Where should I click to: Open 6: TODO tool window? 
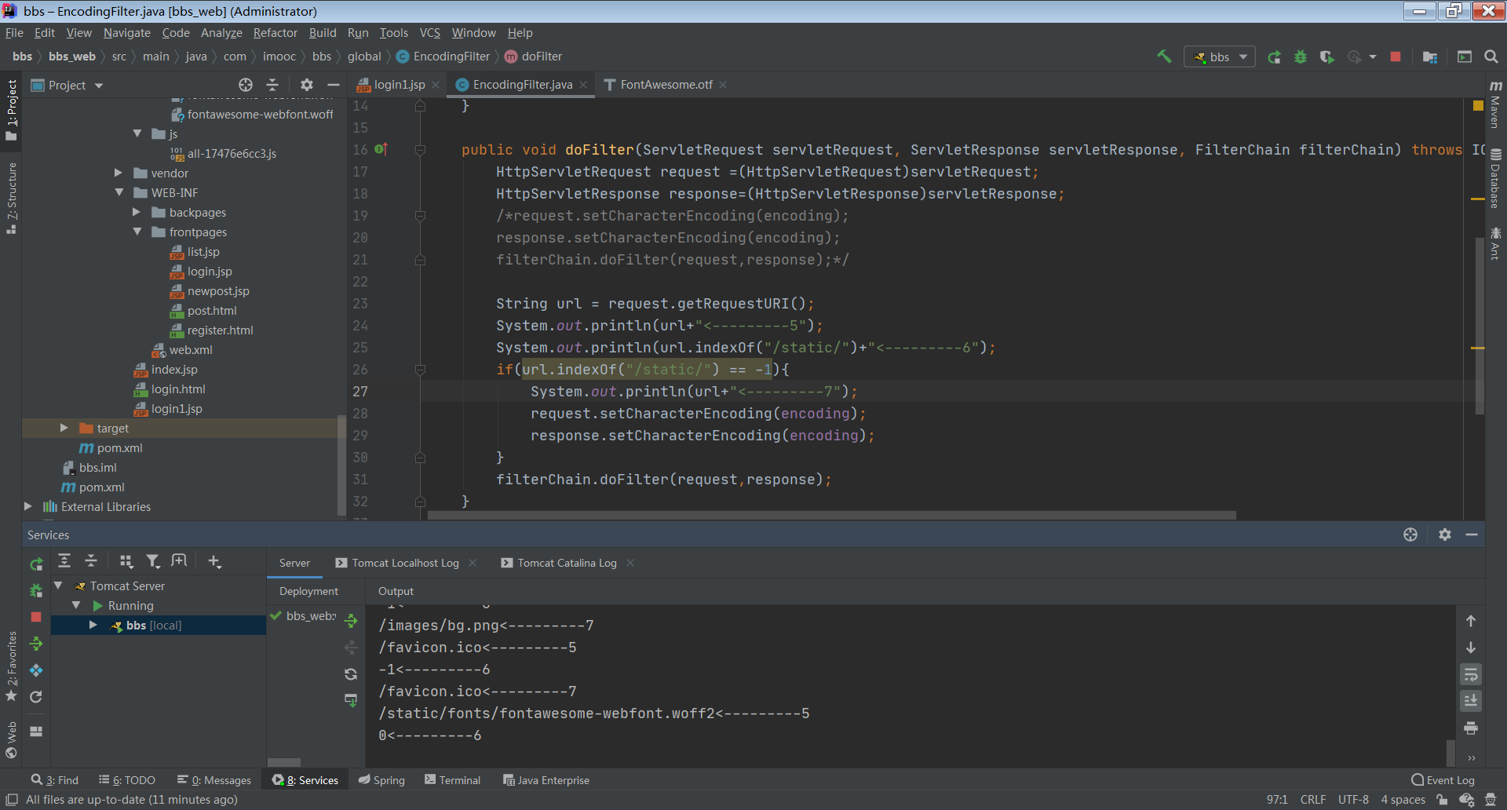(x=127, y=780)
